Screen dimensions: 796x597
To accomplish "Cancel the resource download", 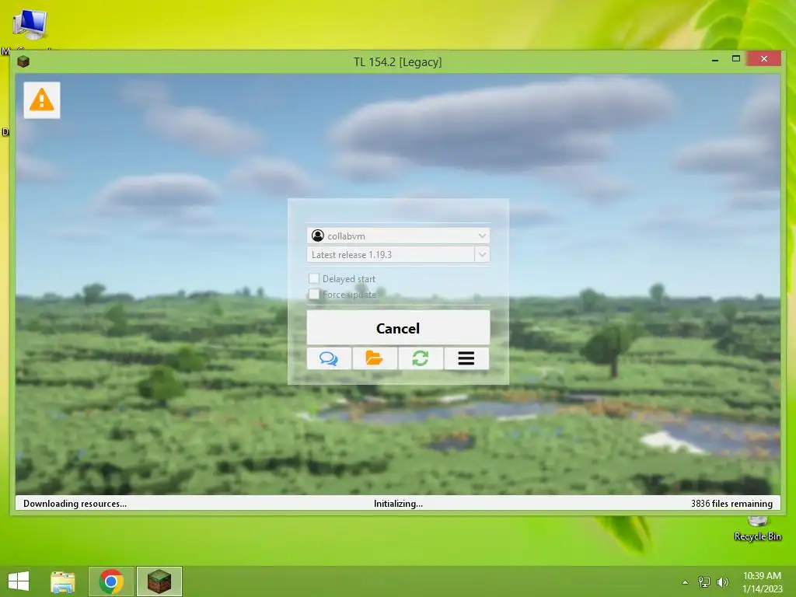I will [398, 328].
